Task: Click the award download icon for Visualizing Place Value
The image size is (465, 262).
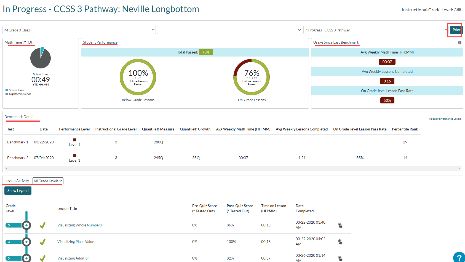Action: (340, 242)
